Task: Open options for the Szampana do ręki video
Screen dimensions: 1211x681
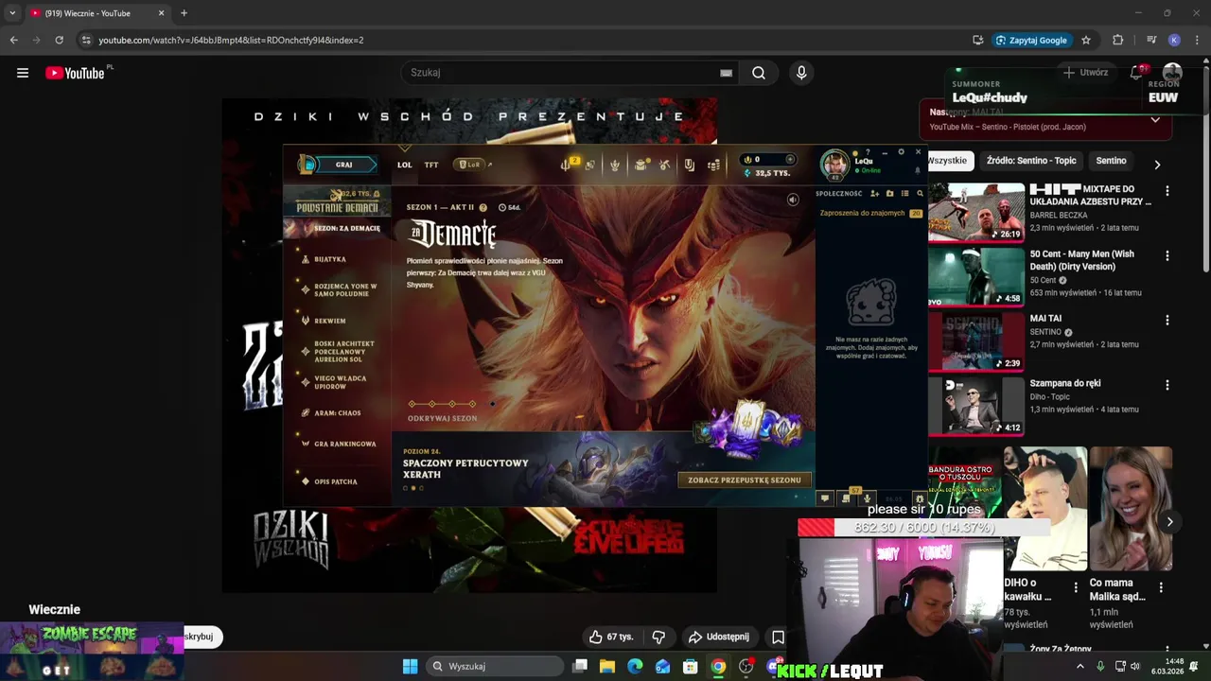Action: pyautogui.click(x=1167, y=384)
